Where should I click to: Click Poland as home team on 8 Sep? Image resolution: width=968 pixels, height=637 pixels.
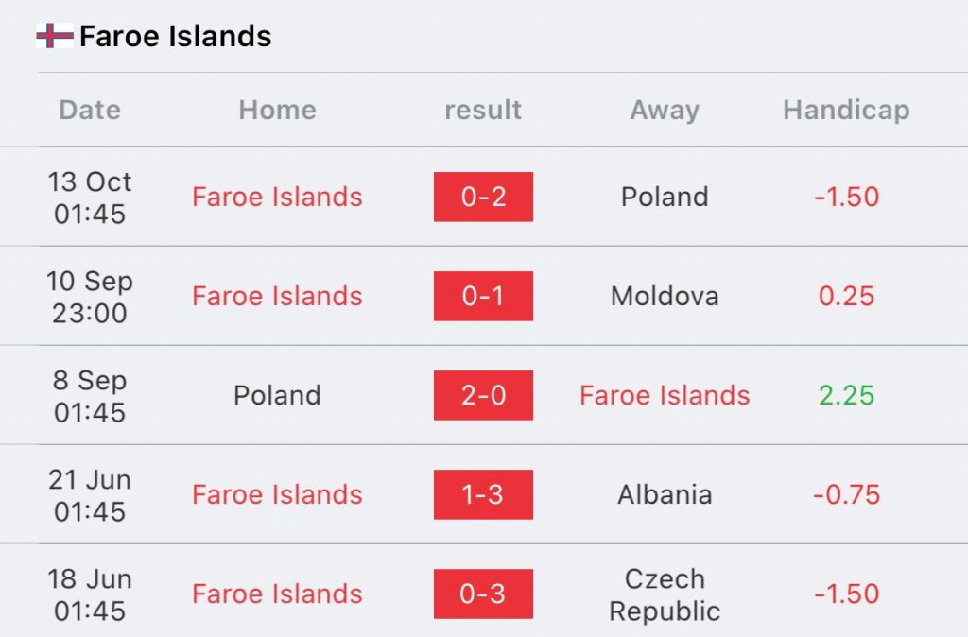[x=277, y=396]
